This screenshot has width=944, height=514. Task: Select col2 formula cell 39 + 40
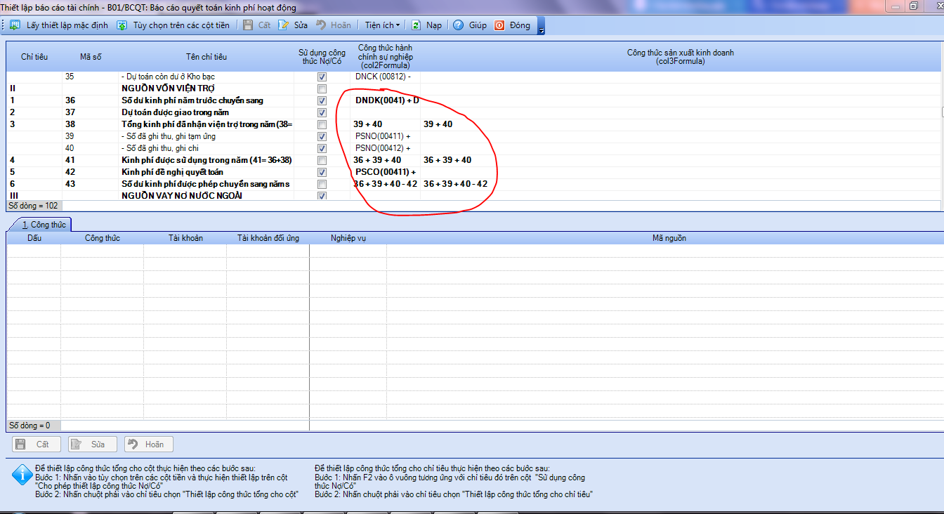(385, 124)
